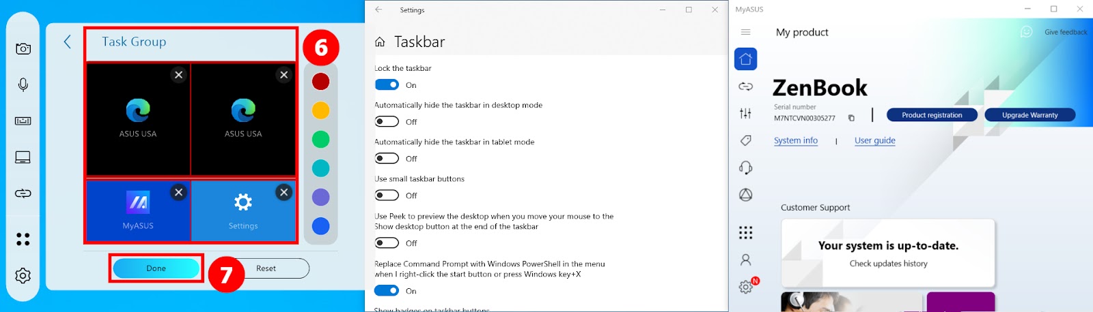Maximize the Settings window
This screenshot has height=312, width=1093.
(x=689, y=10)
